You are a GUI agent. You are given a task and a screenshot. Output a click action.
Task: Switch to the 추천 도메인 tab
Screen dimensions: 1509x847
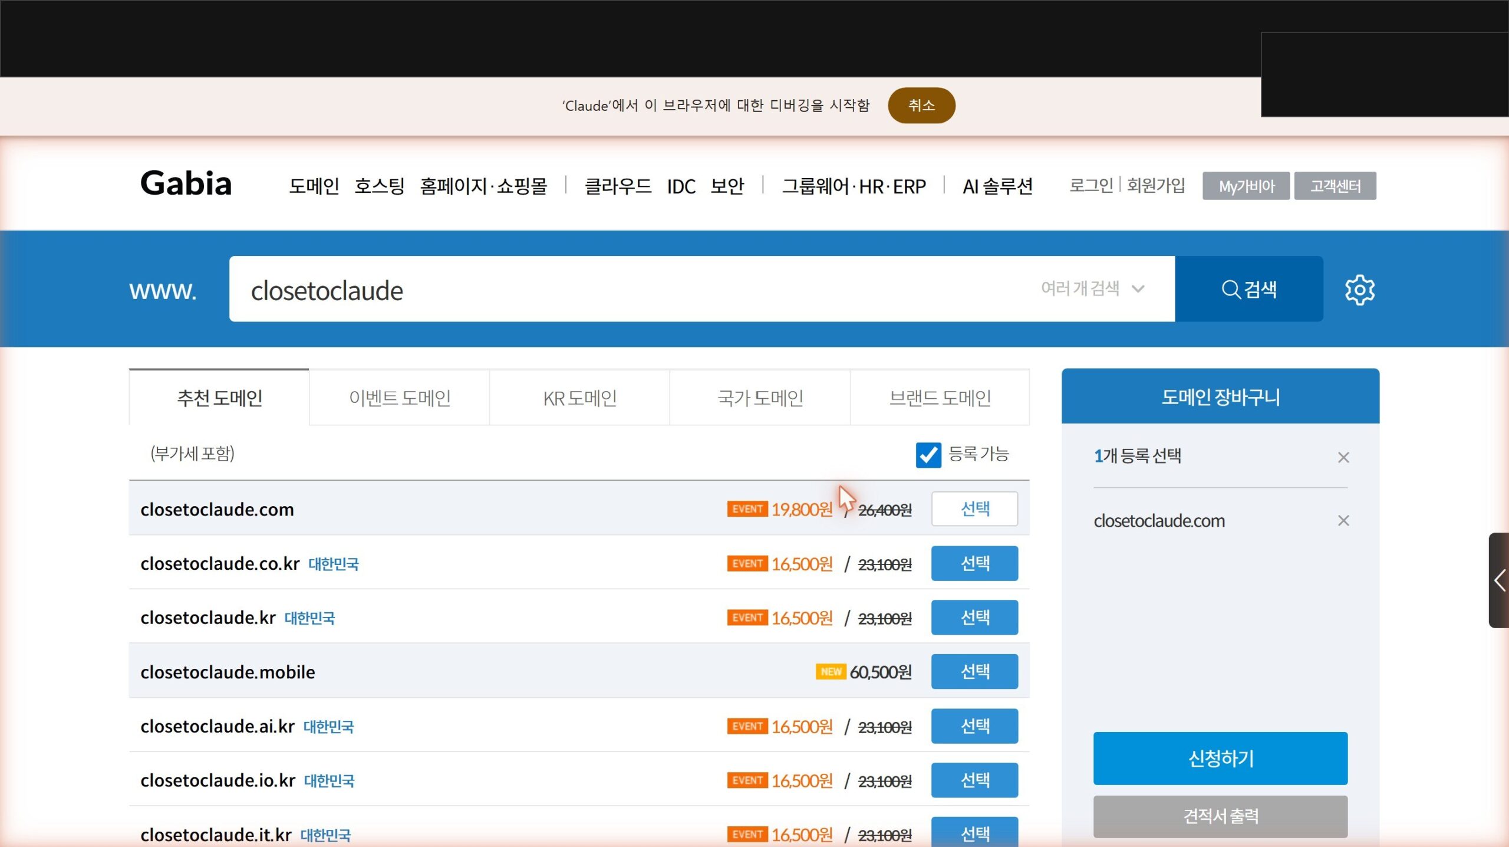[219, 398]
